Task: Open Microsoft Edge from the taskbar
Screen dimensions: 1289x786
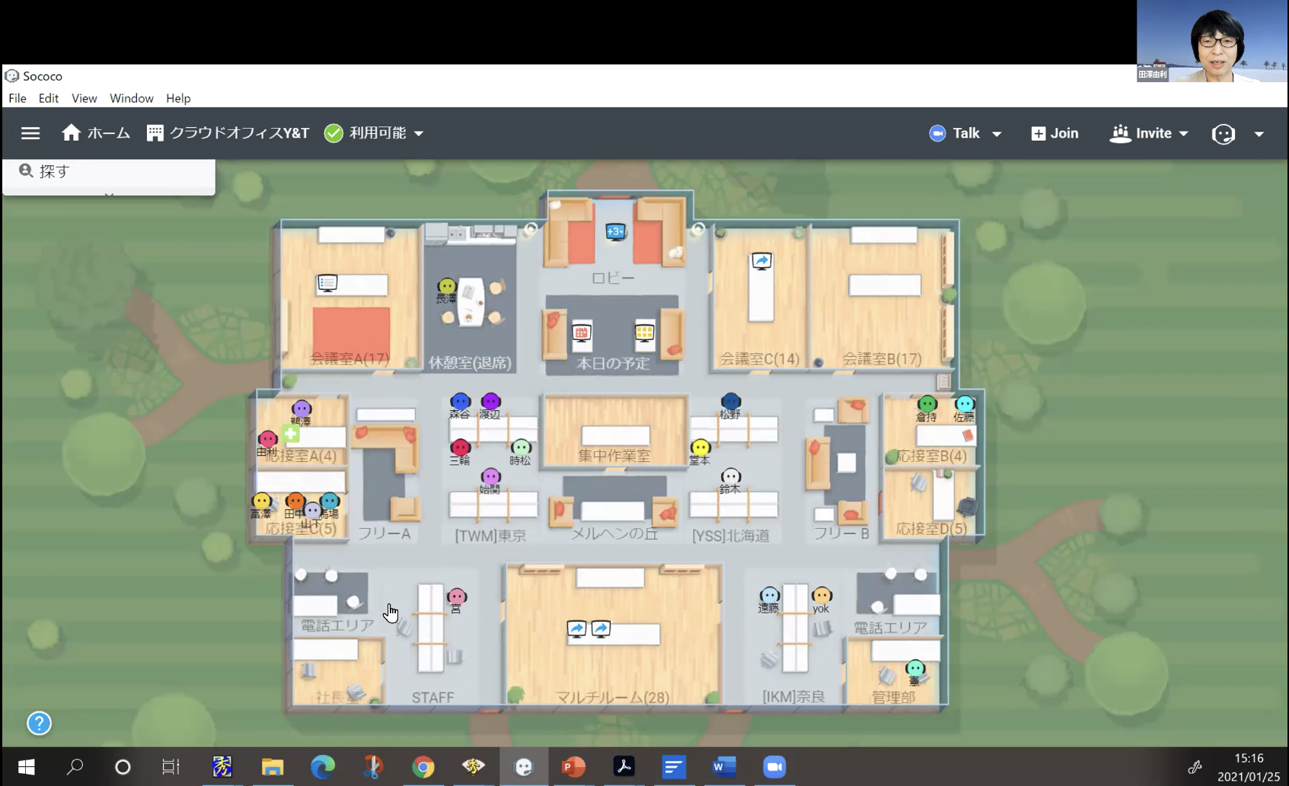Action: pos(323,767)
